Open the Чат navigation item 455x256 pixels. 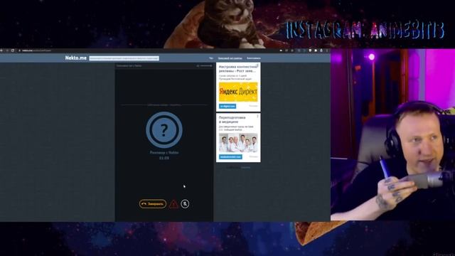click(211, 58)
